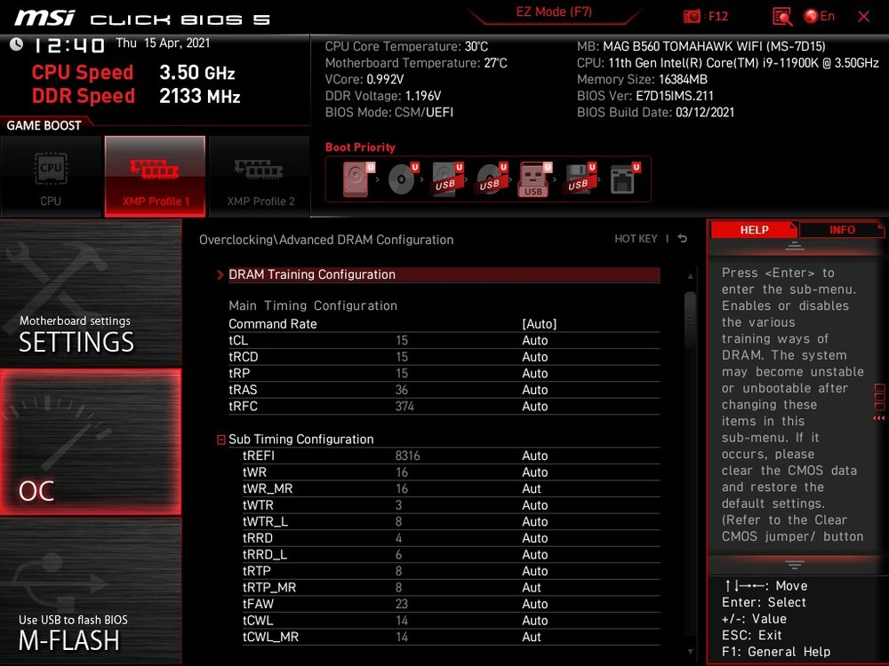Edit the tRFC Auto value

(534, 406)
